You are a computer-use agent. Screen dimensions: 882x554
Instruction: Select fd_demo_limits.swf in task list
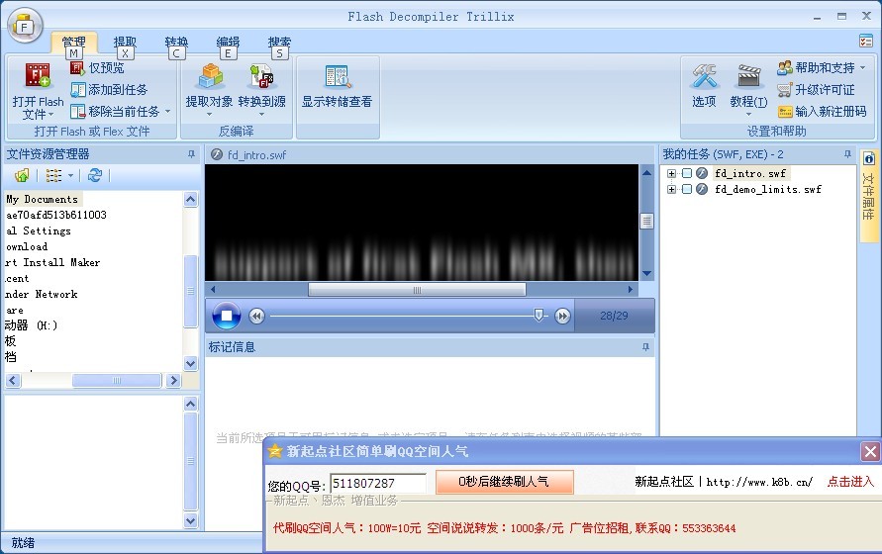pyautogui.click(x=768, y=189)
